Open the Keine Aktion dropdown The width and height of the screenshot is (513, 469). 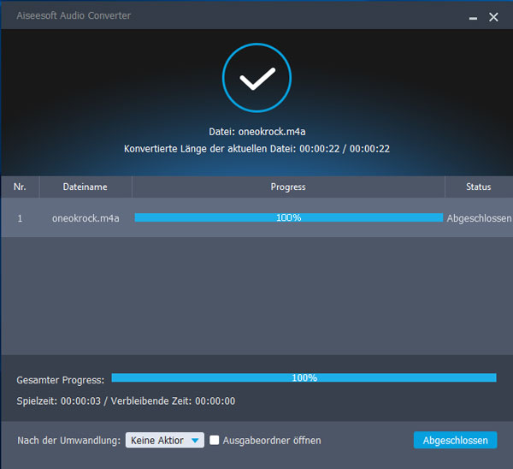coord(164,440)
